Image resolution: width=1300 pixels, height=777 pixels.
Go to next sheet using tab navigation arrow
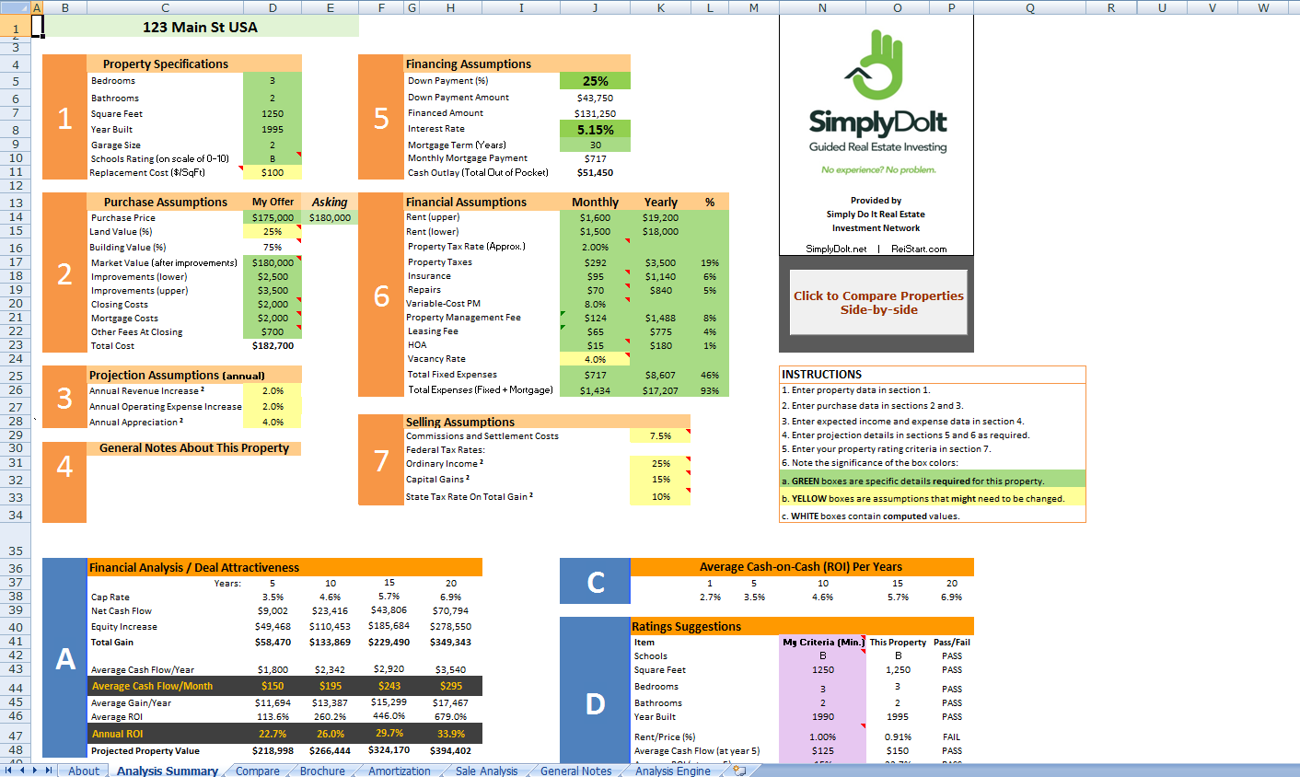coord(35,771)
